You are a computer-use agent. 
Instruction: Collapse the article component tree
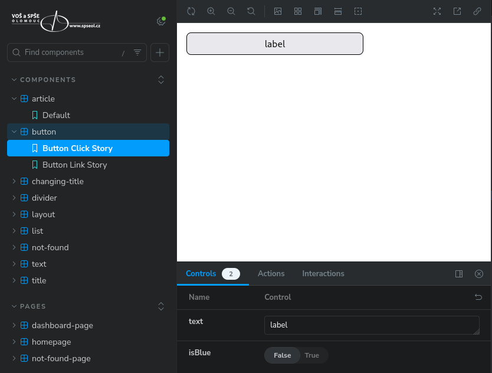tap(15, 99)
